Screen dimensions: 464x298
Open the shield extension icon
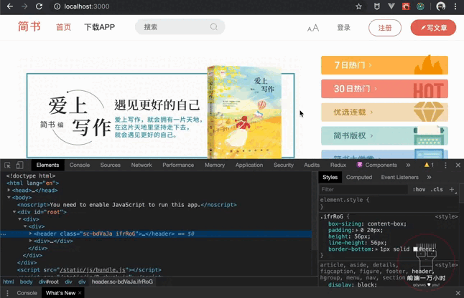[376, 6]
